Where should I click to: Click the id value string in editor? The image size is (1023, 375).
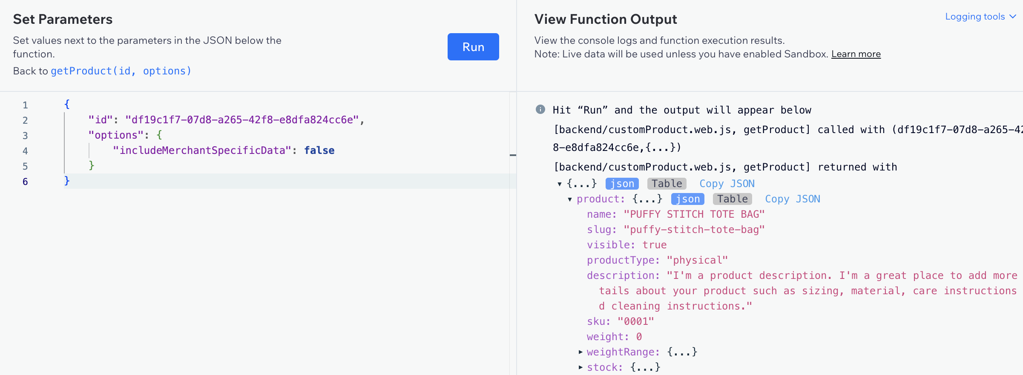pos(242,120)
